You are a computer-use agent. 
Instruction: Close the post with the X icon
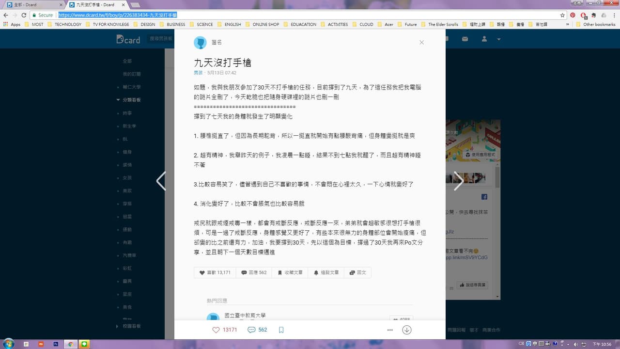coord(421,42)
